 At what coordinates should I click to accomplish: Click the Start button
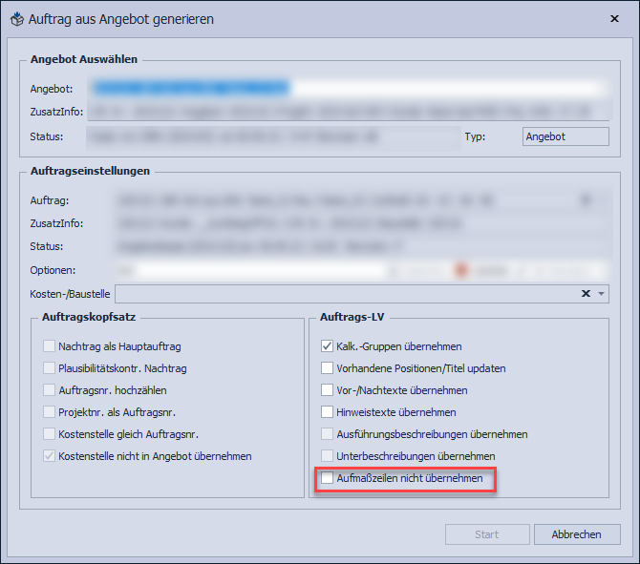[x=487, y=534]
